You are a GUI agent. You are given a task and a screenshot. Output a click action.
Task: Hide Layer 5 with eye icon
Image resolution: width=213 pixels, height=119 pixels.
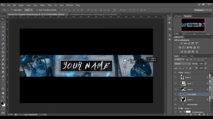click(175, 99)
